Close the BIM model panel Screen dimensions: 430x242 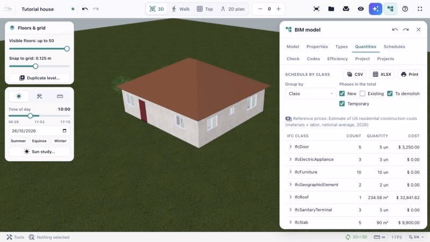coord(419,30)
